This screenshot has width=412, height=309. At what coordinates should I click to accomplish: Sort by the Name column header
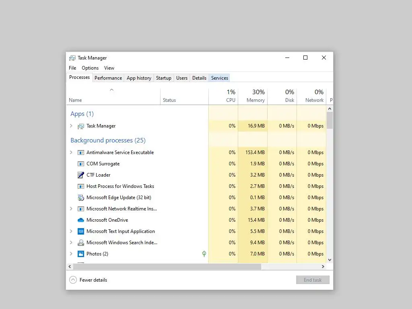point(113,97)
